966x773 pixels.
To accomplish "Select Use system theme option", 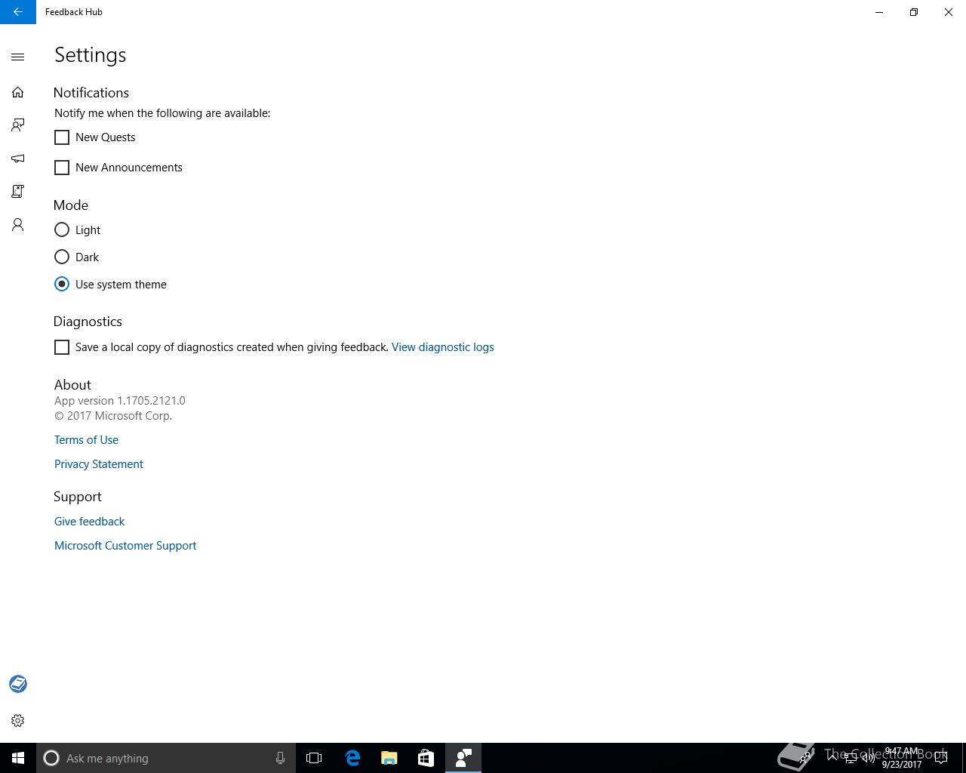I will coord(62,284).
